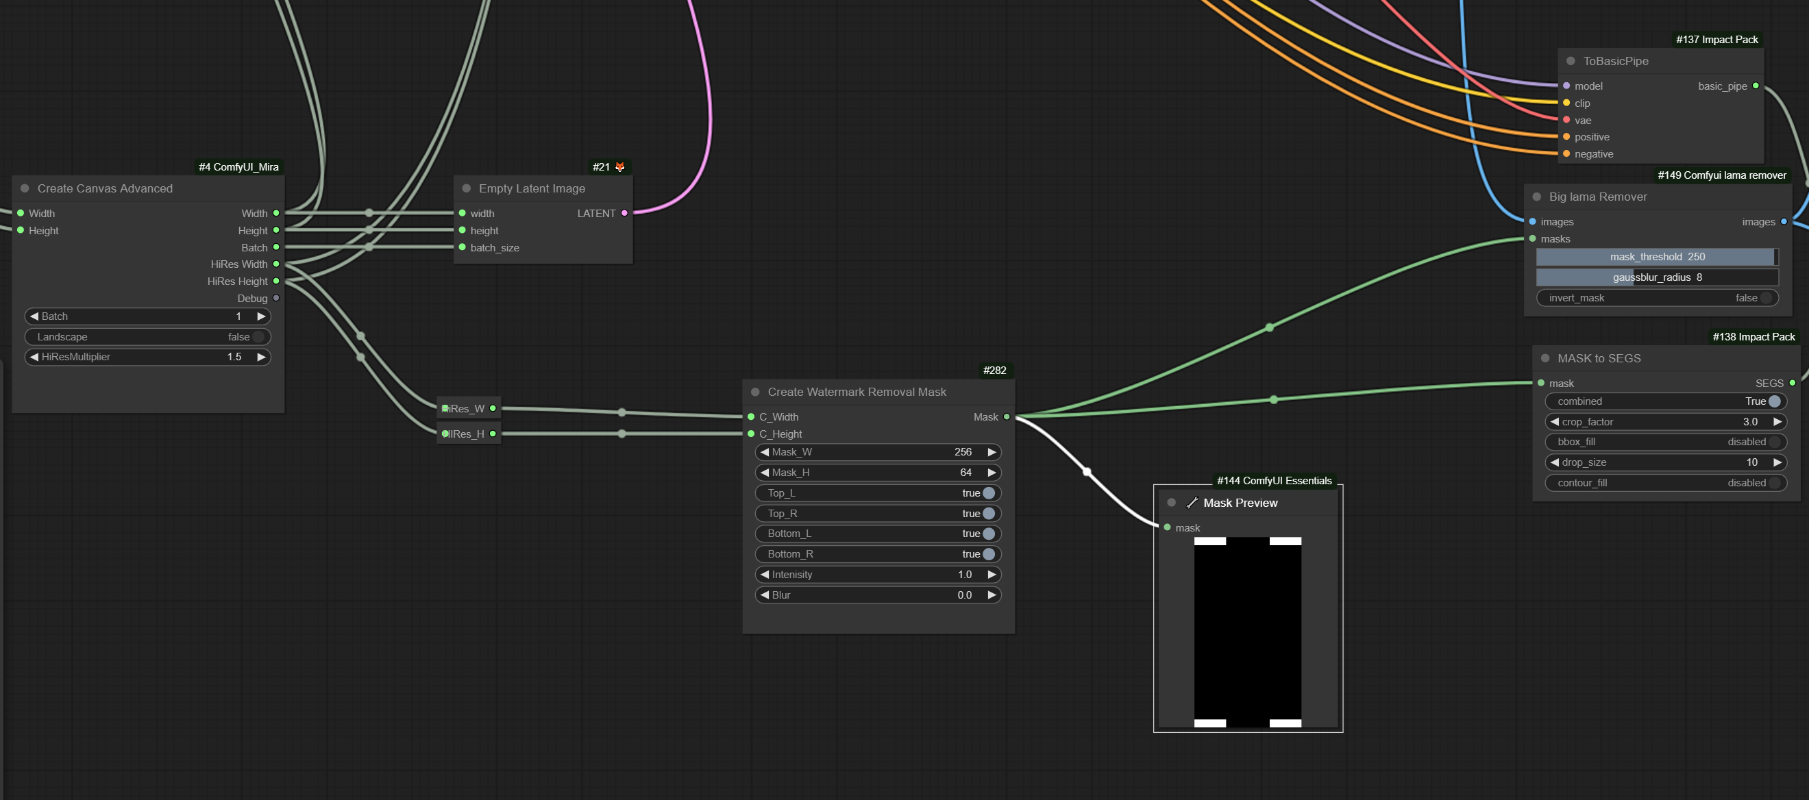Click the #282 node badge
The width and height of the screenshot is (1809, 800).
click(x=994, y=370)
